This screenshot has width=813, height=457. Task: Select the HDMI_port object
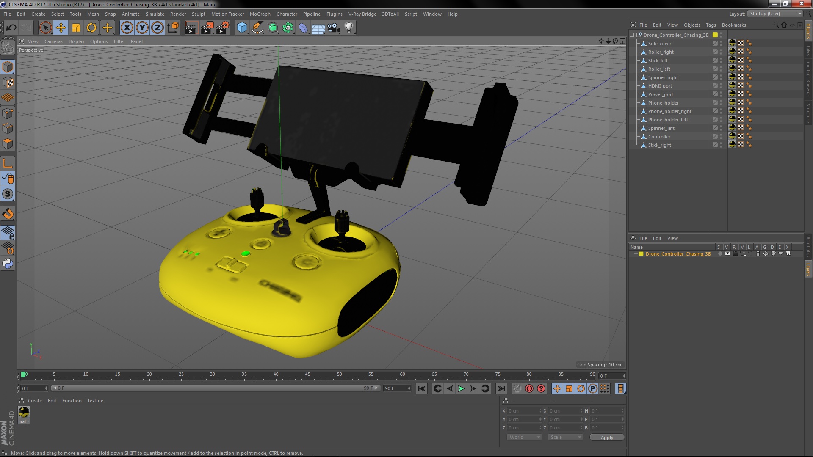[x=660, y=86]
